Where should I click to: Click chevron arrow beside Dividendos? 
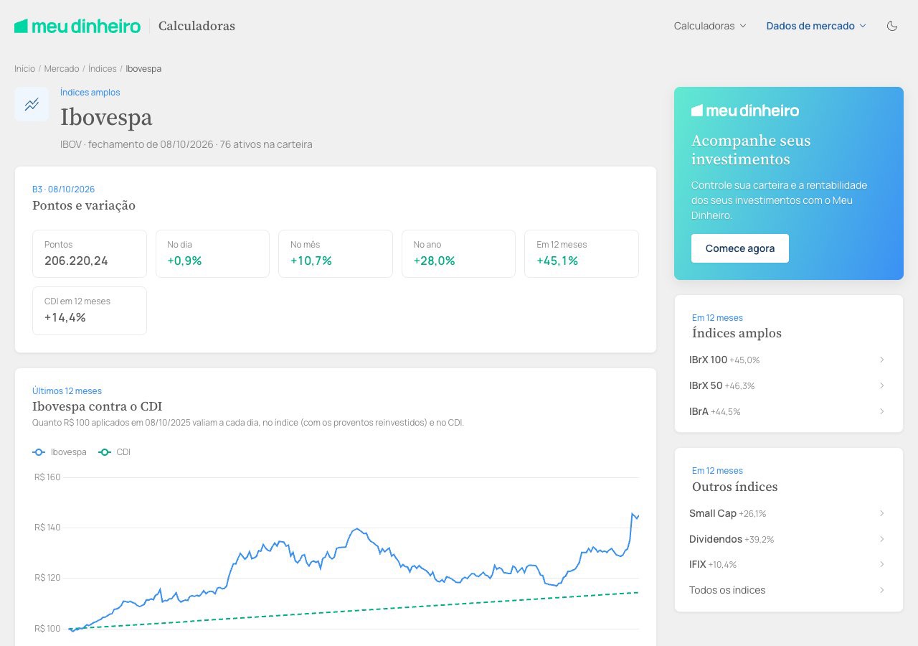pyautogui.click(x=882, y=539)
